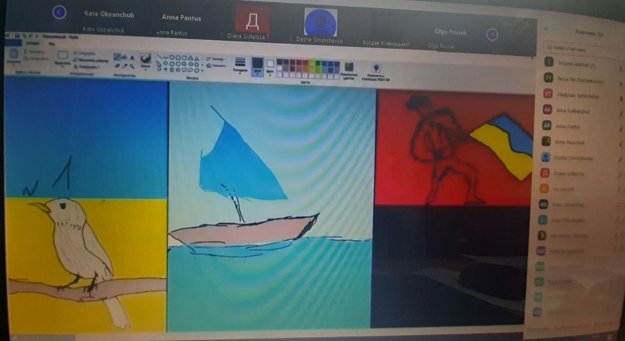Toggle Anna Pasichnik's microphone icon
Screen dimensions: 625x341
[621, 145]
